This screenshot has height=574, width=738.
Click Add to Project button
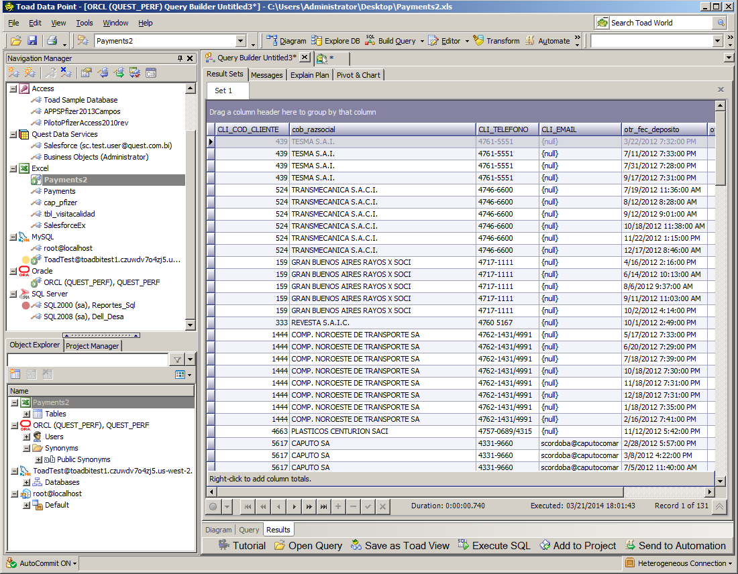coord(578,546)
